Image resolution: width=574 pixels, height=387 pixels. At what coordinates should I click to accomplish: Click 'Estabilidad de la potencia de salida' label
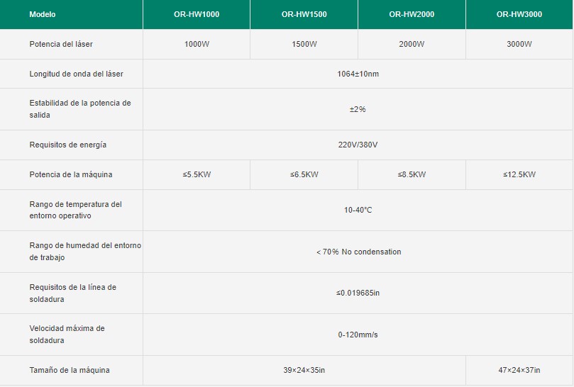point(79,108)
